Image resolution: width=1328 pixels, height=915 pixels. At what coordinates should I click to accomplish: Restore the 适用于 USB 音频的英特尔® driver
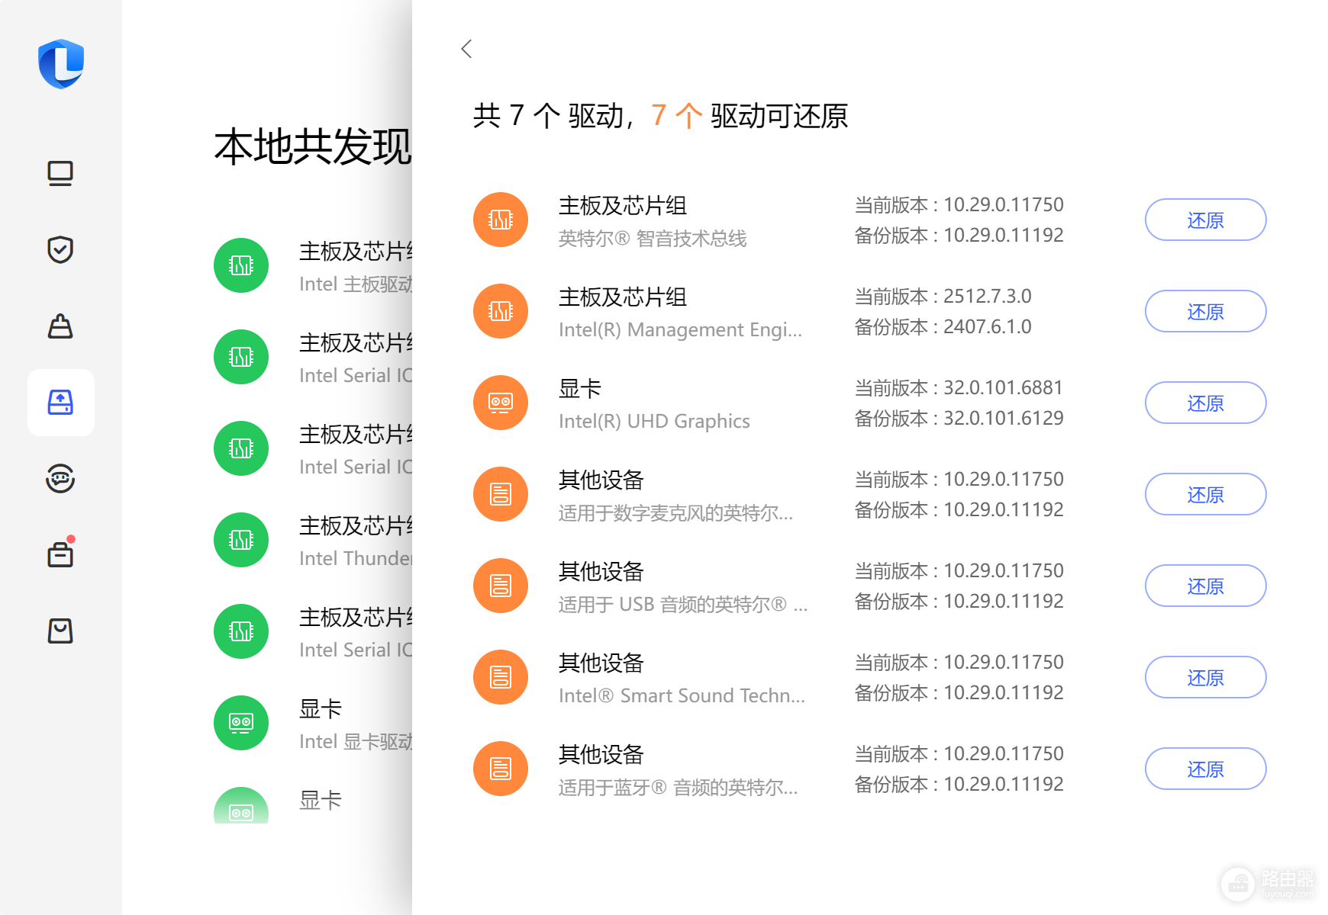click(x=1205, y=586)
